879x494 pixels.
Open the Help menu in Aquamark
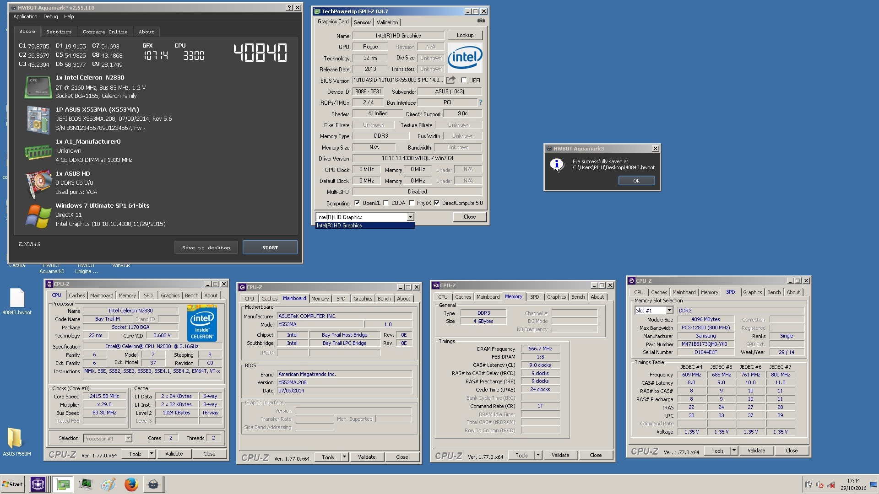(69, 17)
